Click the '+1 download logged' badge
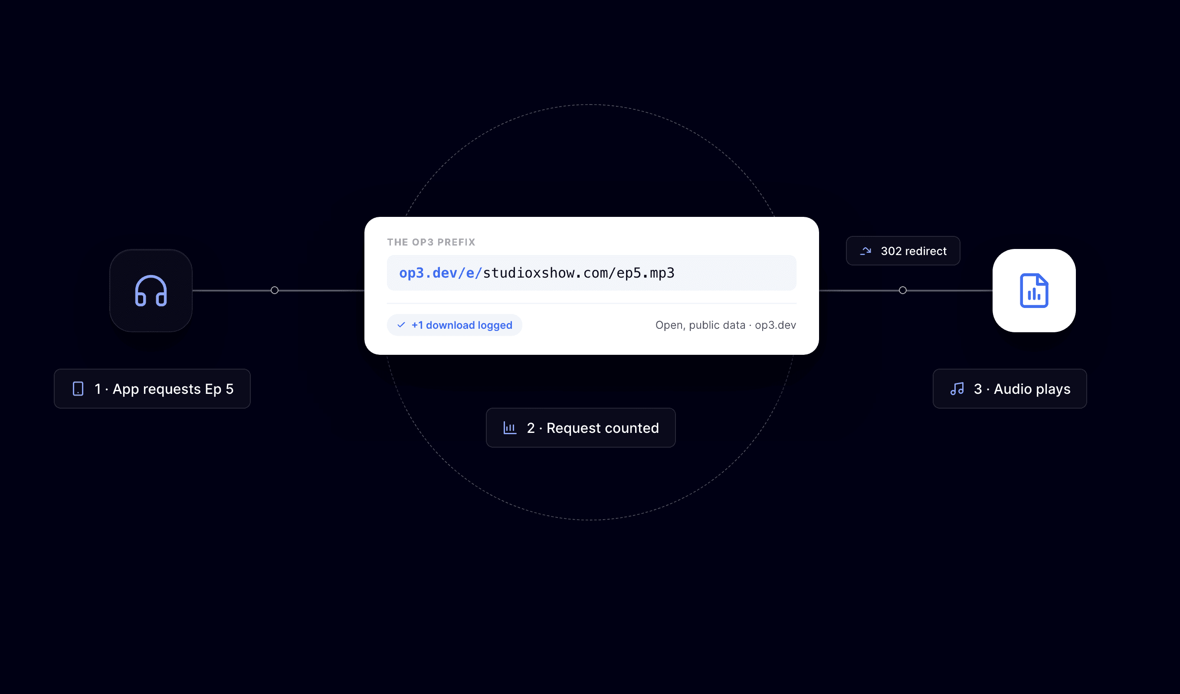Viewport: 1180px width, 694px height. coord(454,325)
